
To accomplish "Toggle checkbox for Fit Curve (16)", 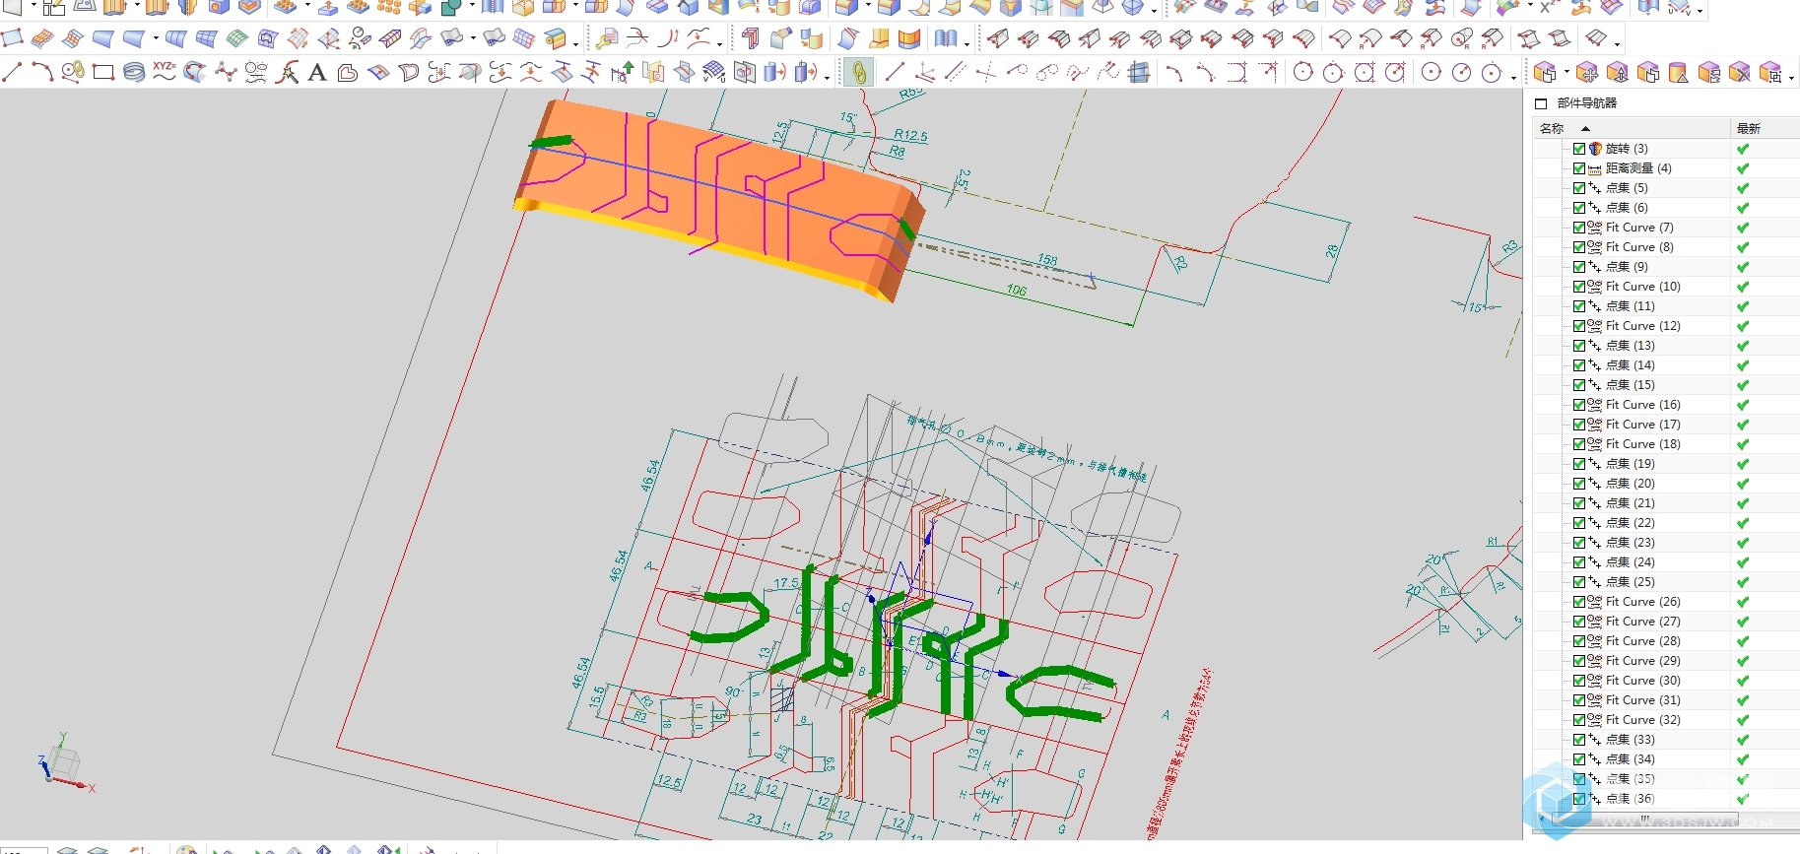I will coord(1579,405).
